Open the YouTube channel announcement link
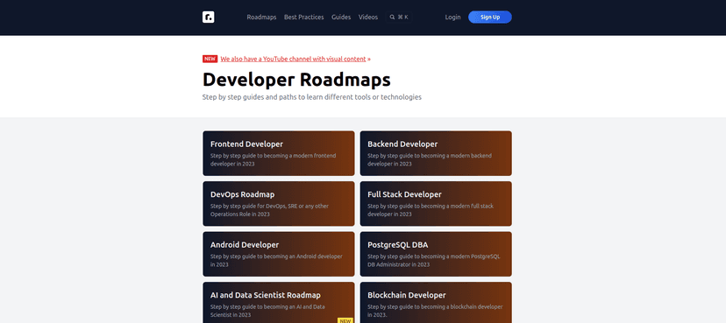Image resolution: width=726 pixels, height=323 pixels. pyautogui.click(x=293, y=59)
